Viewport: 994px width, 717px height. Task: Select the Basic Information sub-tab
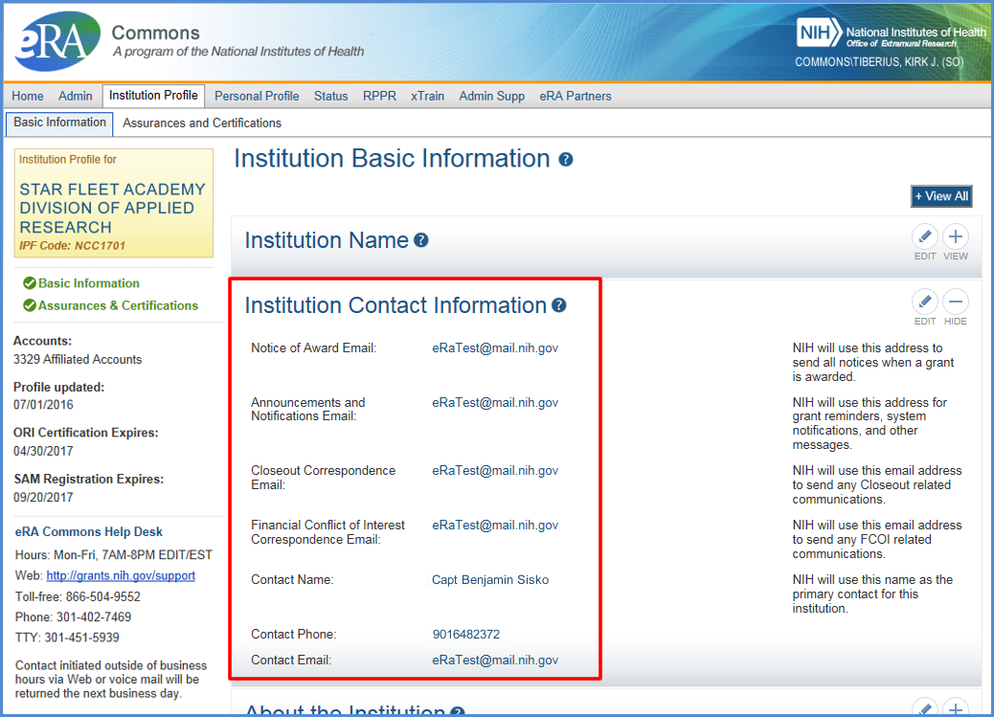59,123
